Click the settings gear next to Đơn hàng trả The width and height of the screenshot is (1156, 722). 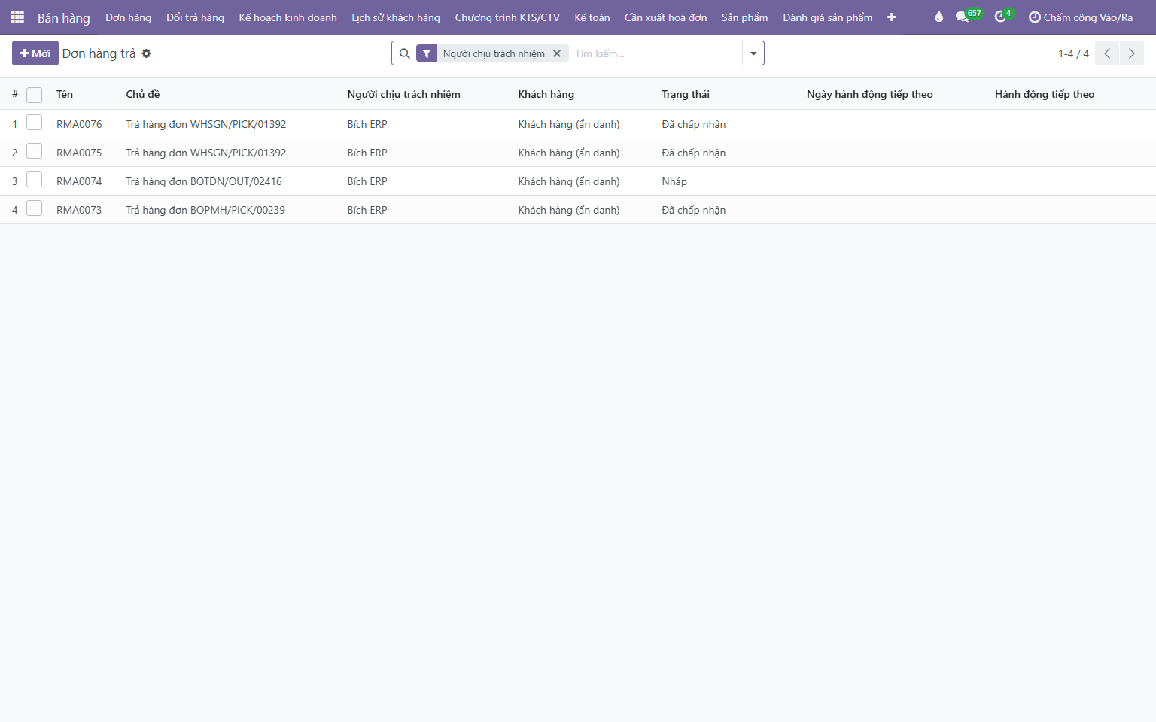tap(147, 53)
